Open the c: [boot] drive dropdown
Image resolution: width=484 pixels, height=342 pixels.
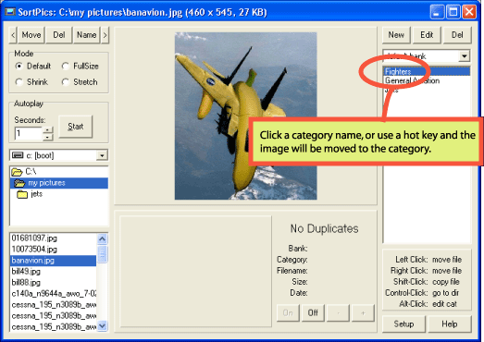tap(102, 155)
